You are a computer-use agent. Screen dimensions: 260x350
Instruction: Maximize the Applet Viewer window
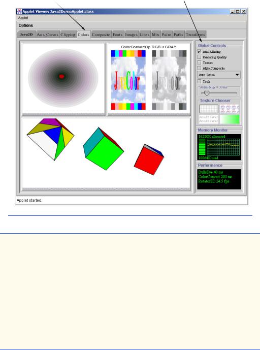[x=238, y=11]
